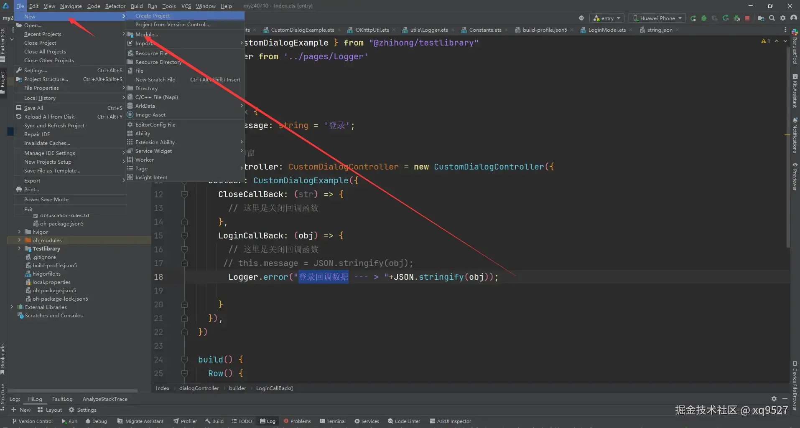Open the Problems tool window

point(297,421)
